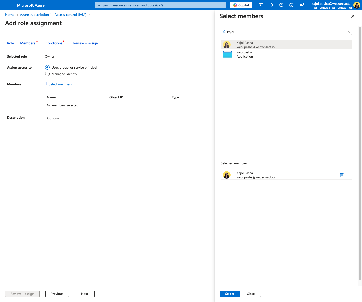Click Microsoft Azure logo text
This screenshot has height=302, width=362.
31,5
